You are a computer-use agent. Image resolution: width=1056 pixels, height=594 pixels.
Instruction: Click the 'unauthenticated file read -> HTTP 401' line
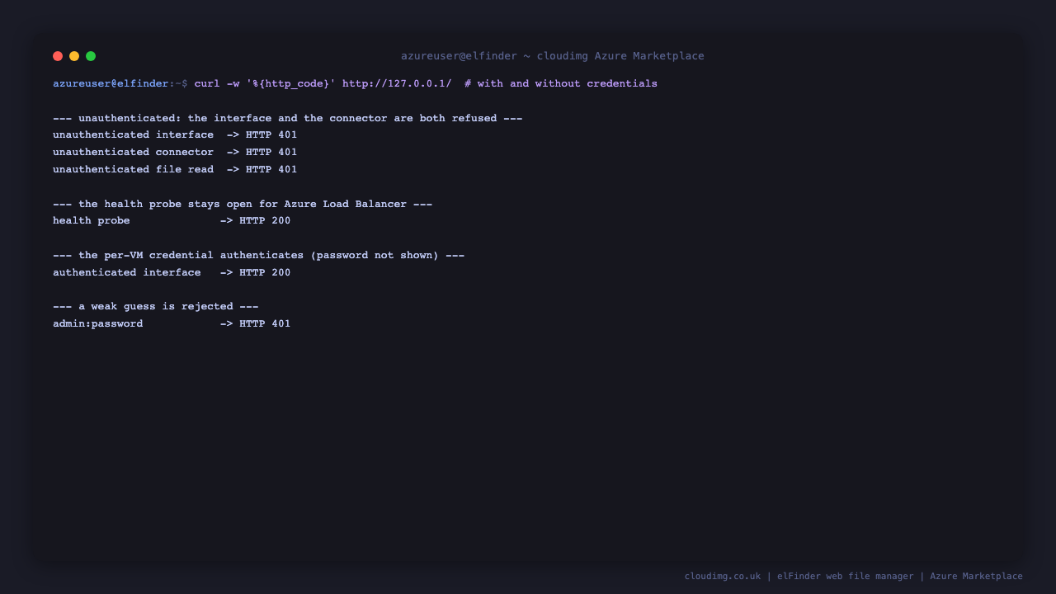(175, 170)
